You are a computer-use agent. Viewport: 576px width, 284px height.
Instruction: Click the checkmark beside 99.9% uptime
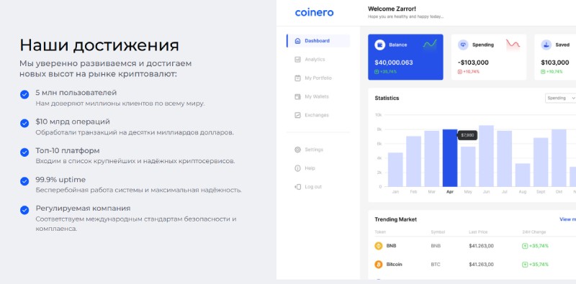pyautogui.click(x=24, y=181)
